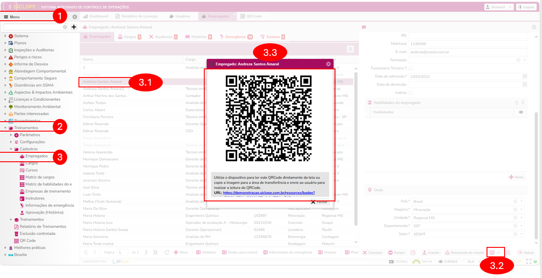The height and width of the screenshot is (278, 542).
Task: Clear the menu search field
Action: pyautogui.click(x=65, y=27)
